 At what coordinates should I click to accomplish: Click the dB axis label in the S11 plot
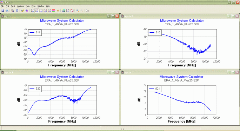19,44
